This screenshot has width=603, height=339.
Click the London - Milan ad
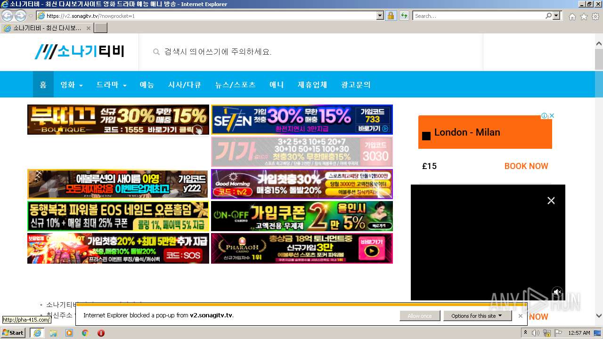(485, 132)
